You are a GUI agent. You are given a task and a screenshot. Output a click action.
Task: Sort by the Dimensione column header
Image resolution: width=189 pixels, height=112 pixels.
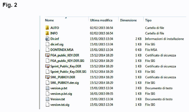128,20
